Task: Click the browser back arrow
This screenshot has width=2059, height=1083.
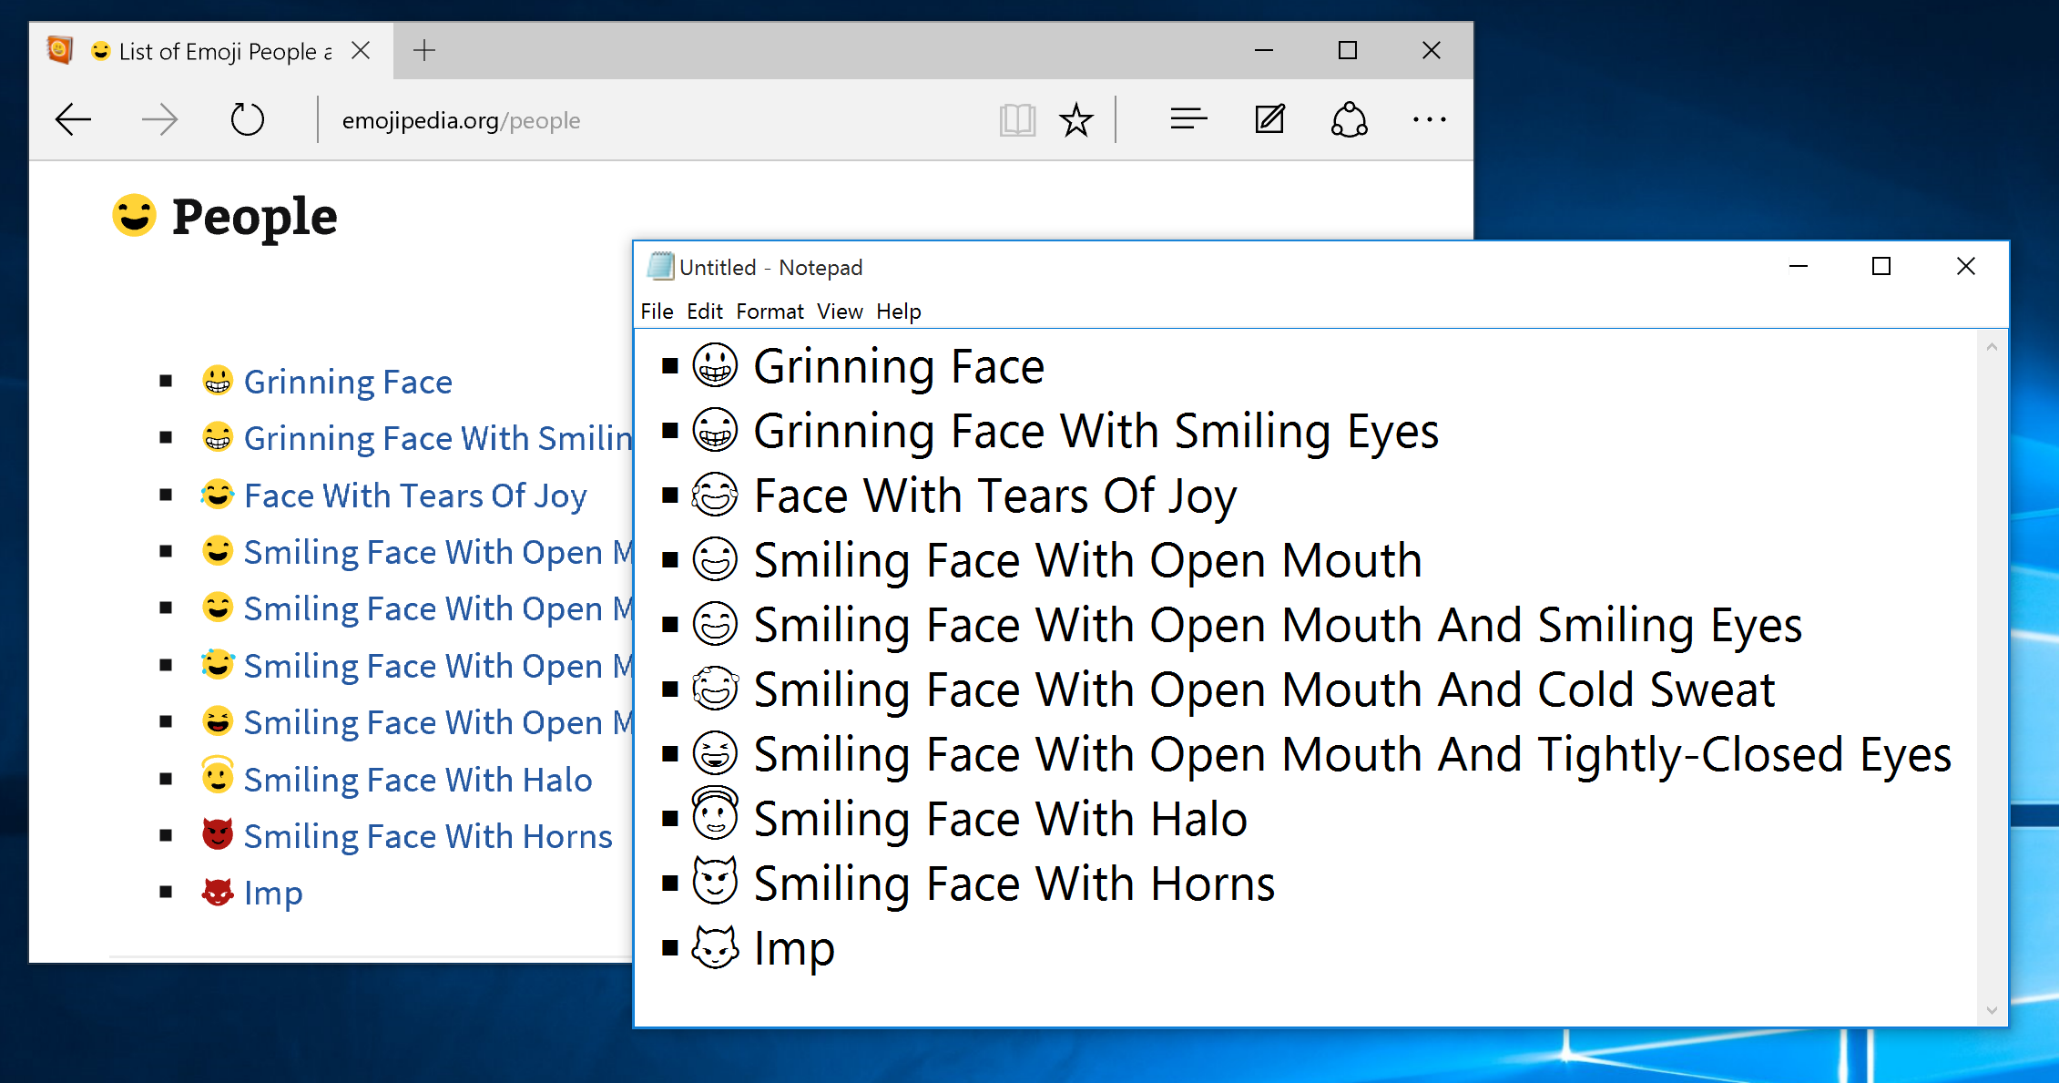Action: click(73, 119)
